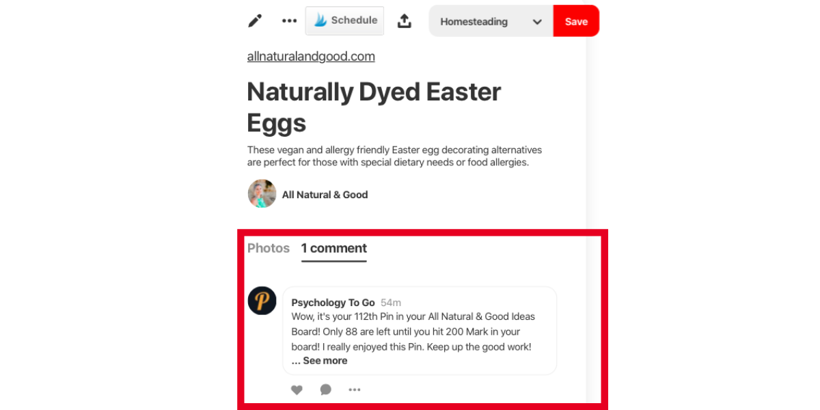This screenshot has height=410, width=820.
Task: Reply using the speech bubble icon
Action: click(x=326, y=390)
